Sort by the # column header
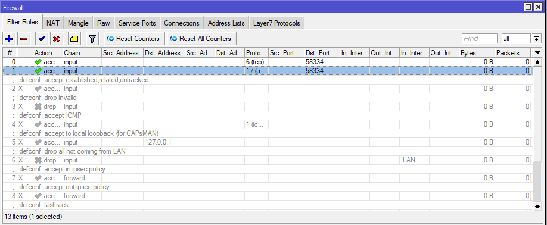The image size is (547, 225). [x=10, y=53]
